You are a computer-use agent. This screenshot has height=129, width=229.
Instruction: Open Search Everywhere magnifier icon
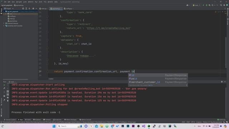tap(221, 5)
